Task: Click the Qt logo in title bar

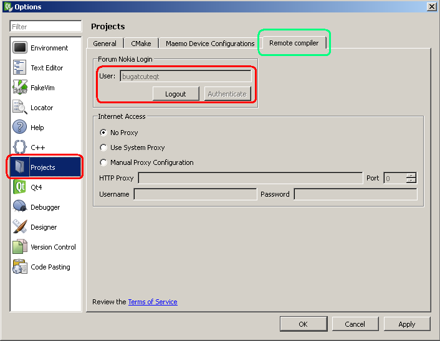Action: 8,7
